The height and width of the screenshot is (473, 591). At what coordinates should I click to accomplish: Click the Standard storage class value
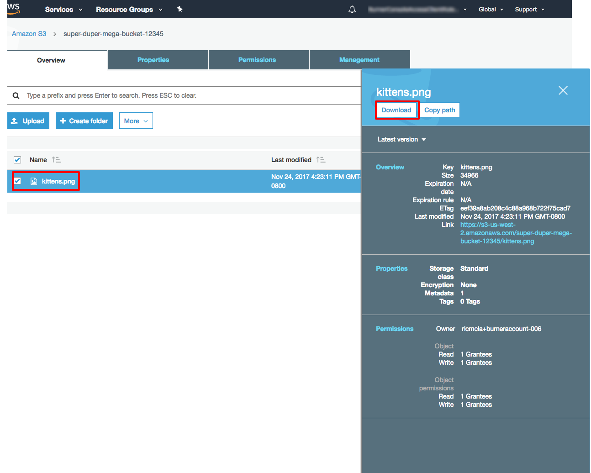[x=474, y=268]
